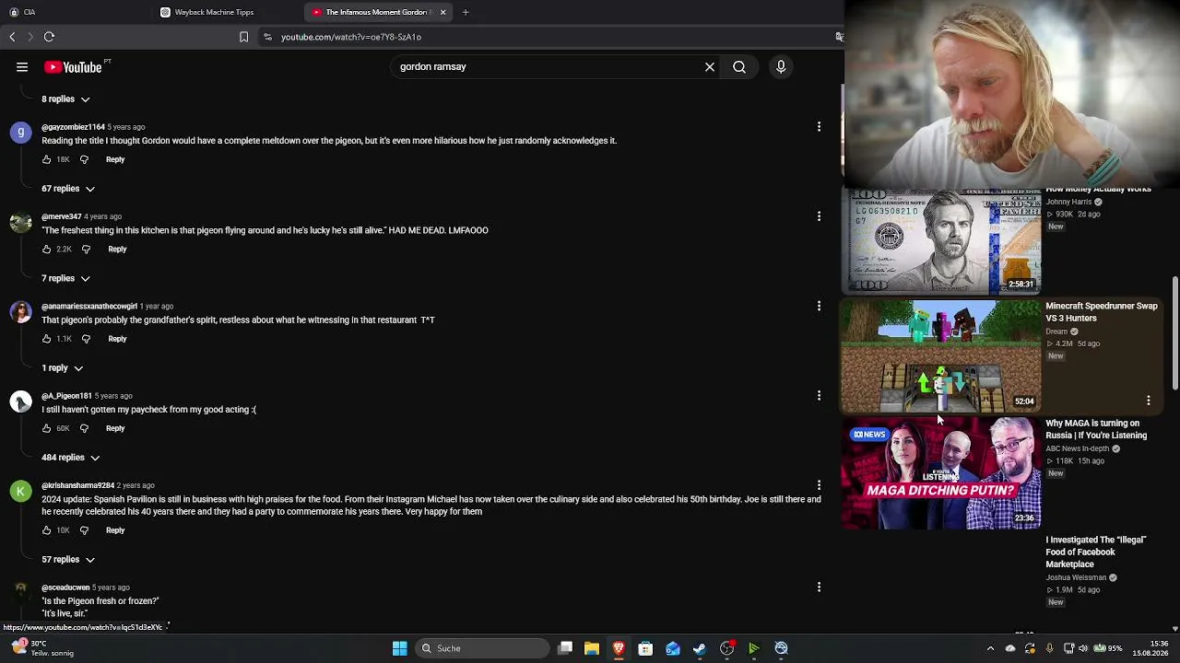
Task: Like the comment with 10K likes
Action: [x=47, y=530]
